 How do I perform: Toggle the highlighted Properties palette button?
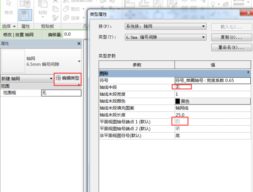tap(25, 15)
